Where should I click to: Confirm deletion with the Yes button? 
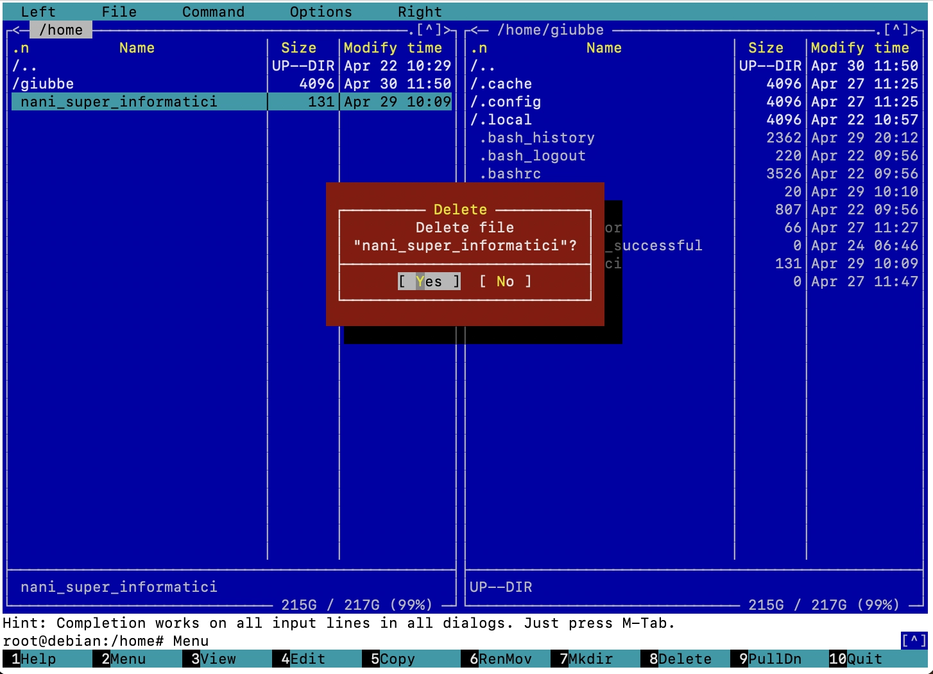point(429,282)
